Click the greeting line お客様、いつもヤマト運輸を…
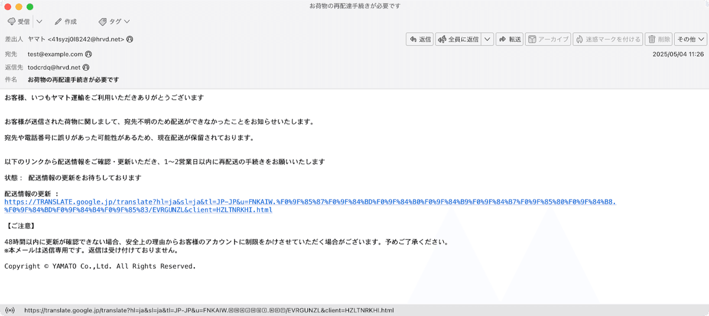Image resolution: width=709 pixels, height=316 pixels. point(104,97)
